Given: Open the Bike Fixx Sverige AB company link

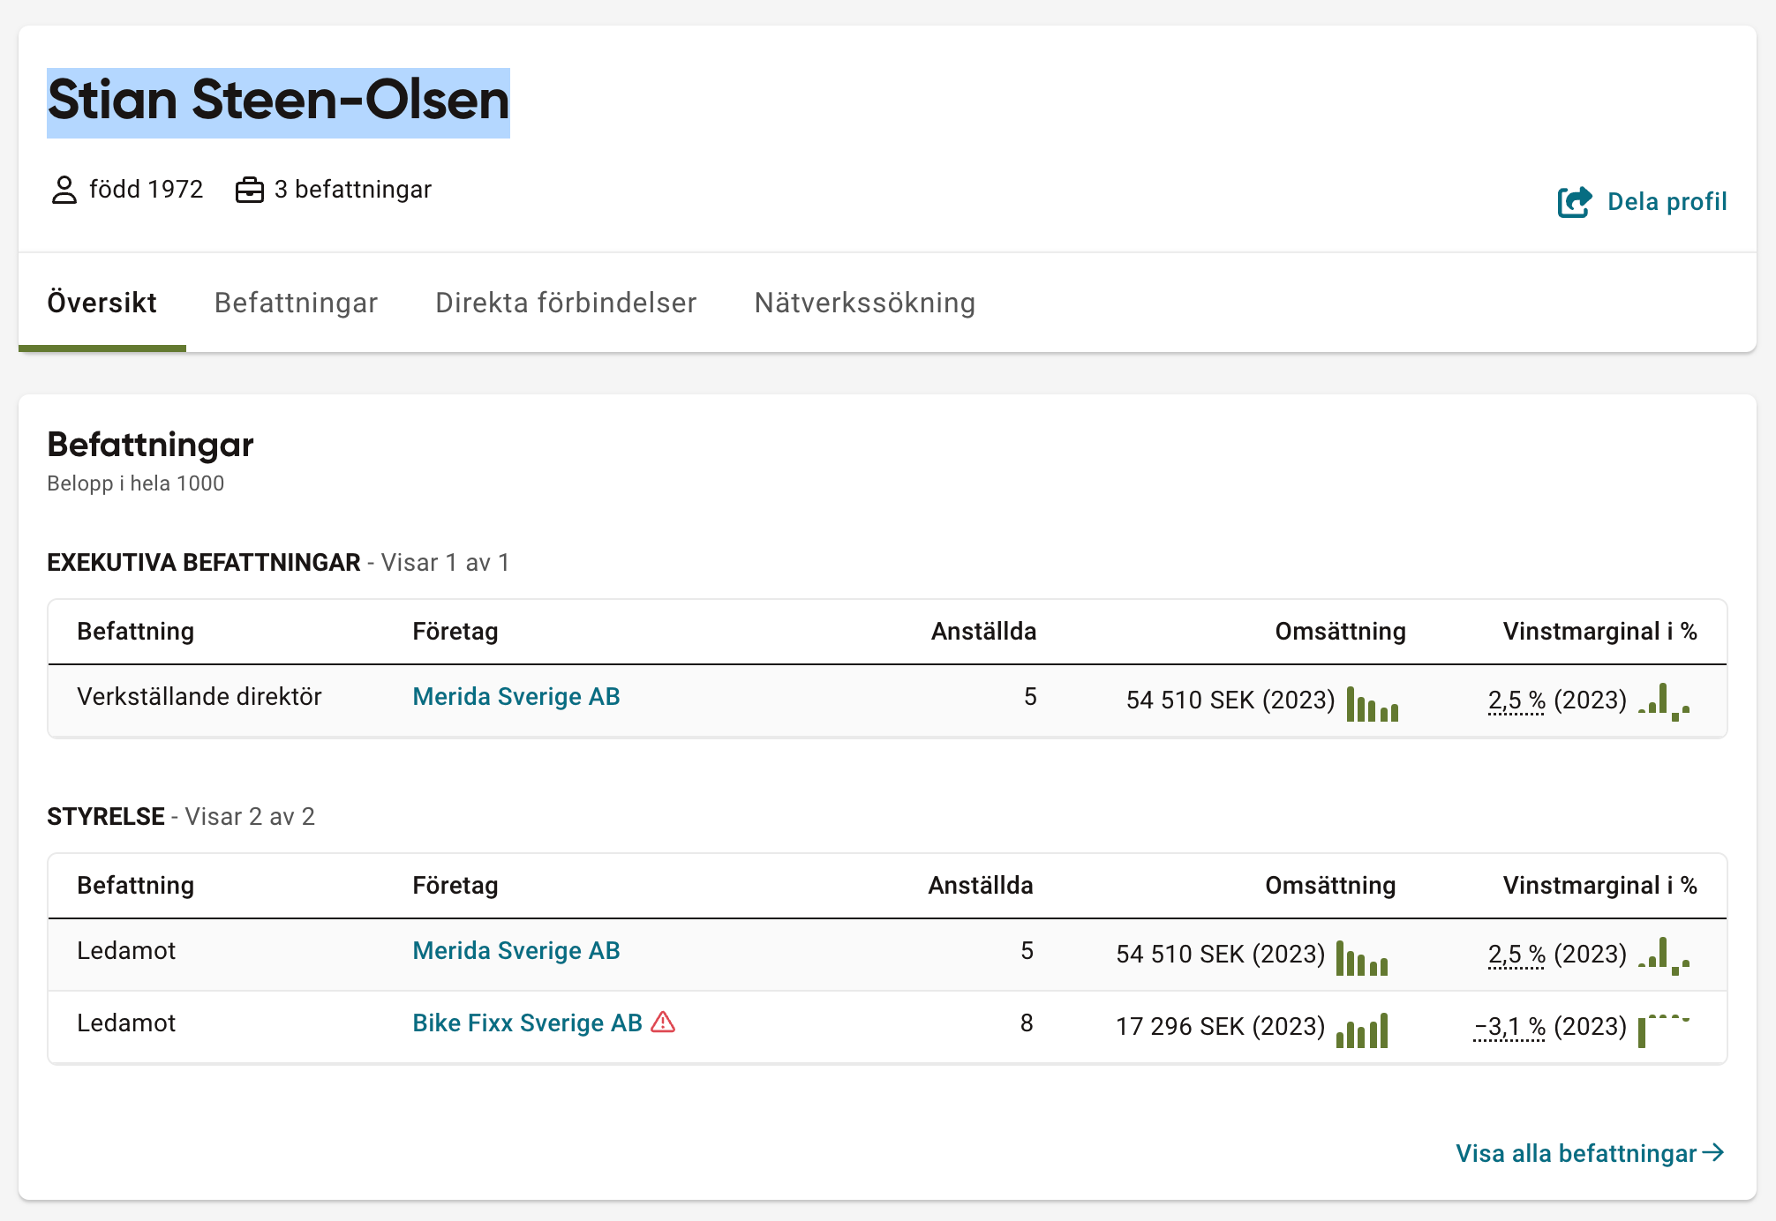Looking at the screenshot, I should pos(527,1022).
